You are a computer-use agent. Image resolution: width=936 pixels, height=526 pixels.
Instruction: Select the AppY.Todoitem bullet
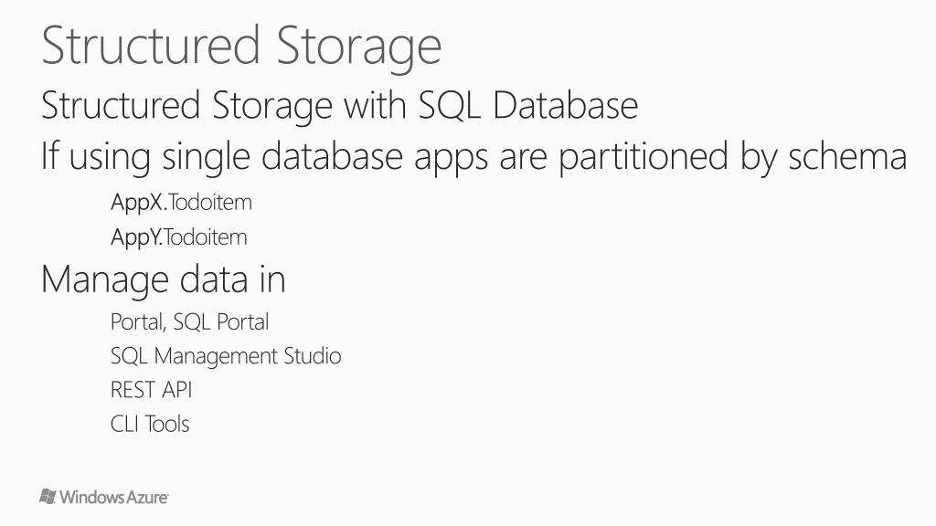[178, 237]
